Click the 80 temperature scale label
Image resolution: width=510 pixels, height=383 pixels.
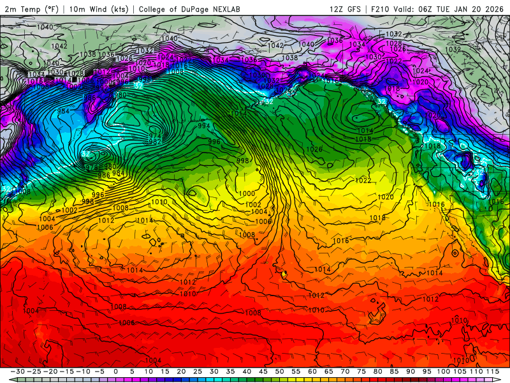point(377,372)
